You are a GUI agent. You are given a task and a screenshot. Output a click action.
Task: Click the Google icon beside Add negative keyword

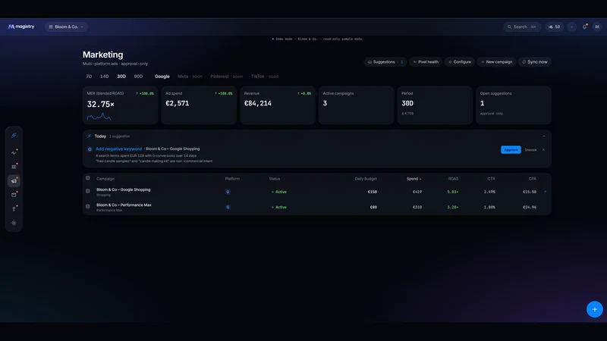pyautogui.click(x=90, y=149)
